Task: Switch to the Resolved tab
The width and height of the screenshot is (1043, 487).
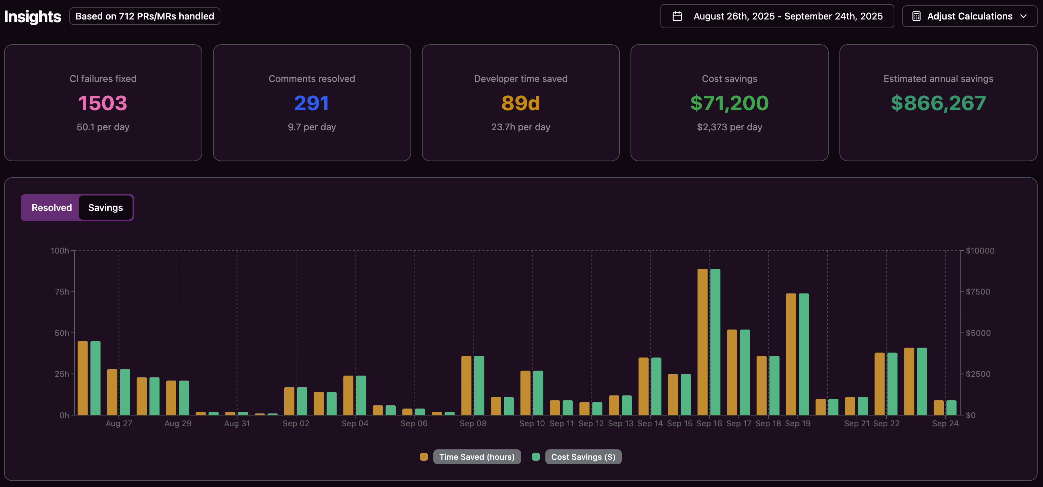Action: point(51,207)
